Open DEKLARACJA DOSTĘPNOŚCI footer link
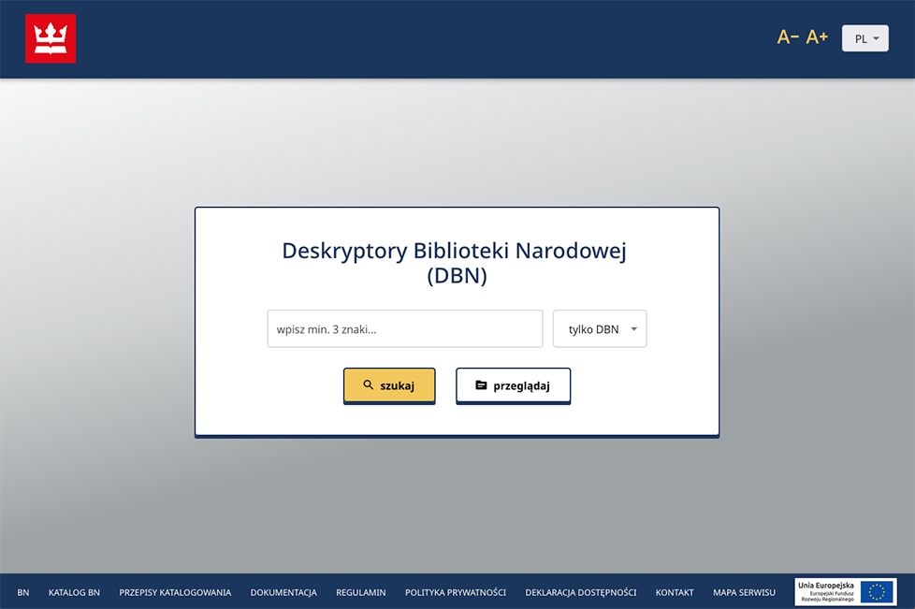 coord(581,593)
